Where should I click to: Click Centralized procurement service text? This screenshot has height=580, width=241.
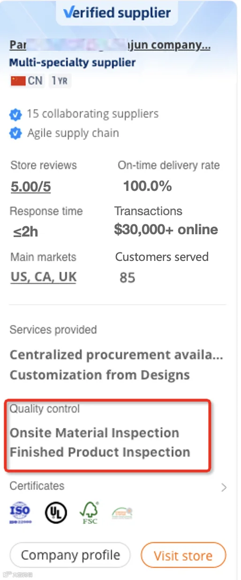tap(116, 355)
